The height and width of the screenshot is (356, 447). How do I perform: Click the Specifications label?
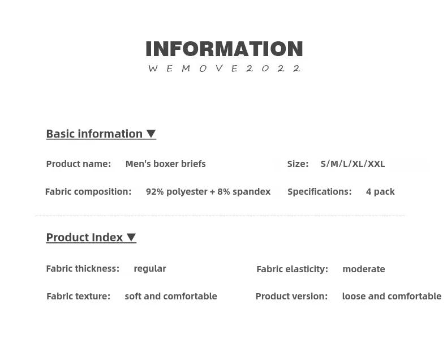319,191
